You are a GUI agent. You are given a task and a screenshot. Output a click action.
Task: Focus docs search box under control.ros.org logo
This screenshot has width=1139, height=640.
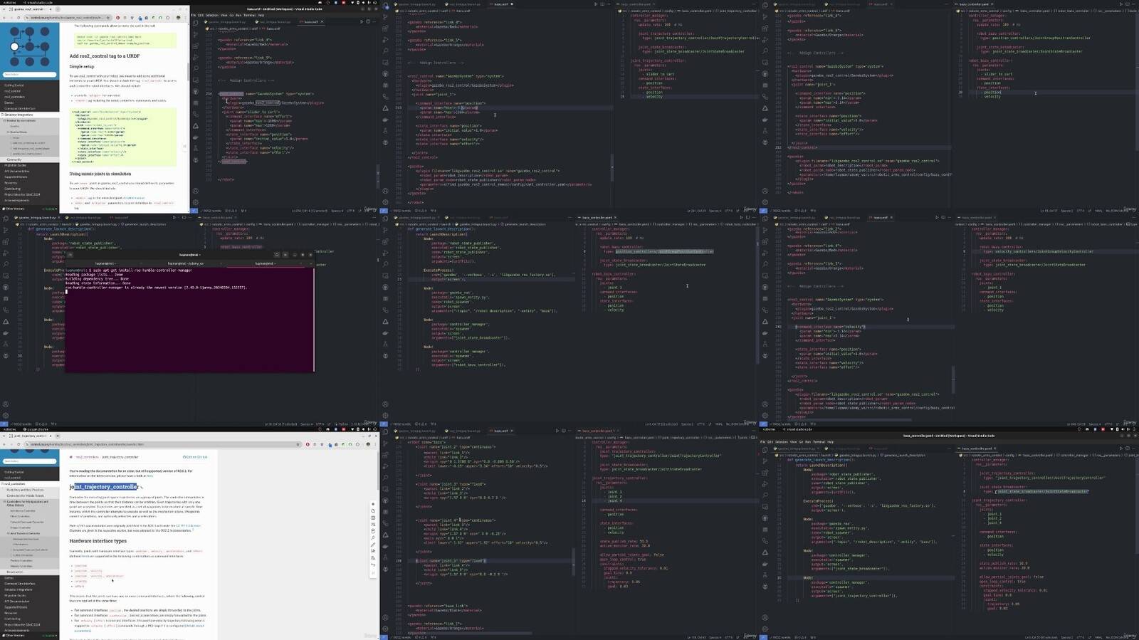click(29, 74)
